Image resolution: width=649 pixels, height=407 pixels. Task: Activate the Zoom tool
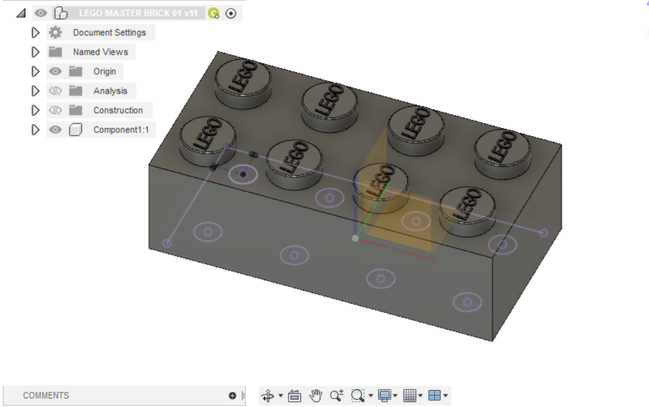coord(335,395)
